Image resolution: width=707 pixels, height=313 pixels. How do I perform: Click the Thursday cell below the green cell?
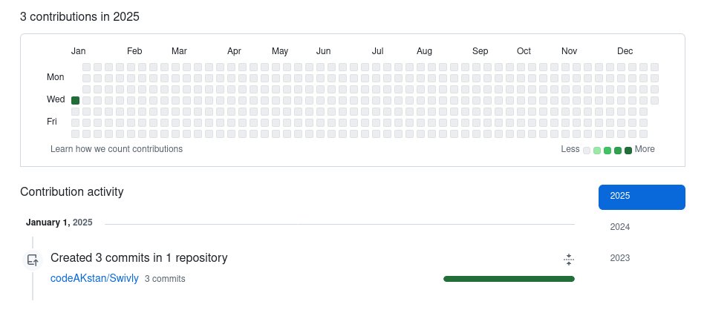pos(75,111)
